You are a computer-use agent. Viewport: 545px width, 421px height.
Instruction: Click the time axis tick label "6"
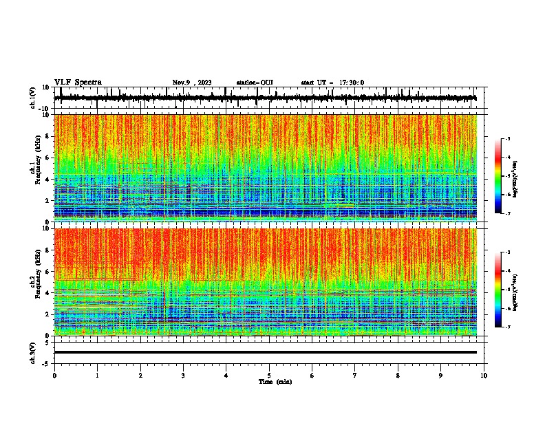(x=312, y=376)
